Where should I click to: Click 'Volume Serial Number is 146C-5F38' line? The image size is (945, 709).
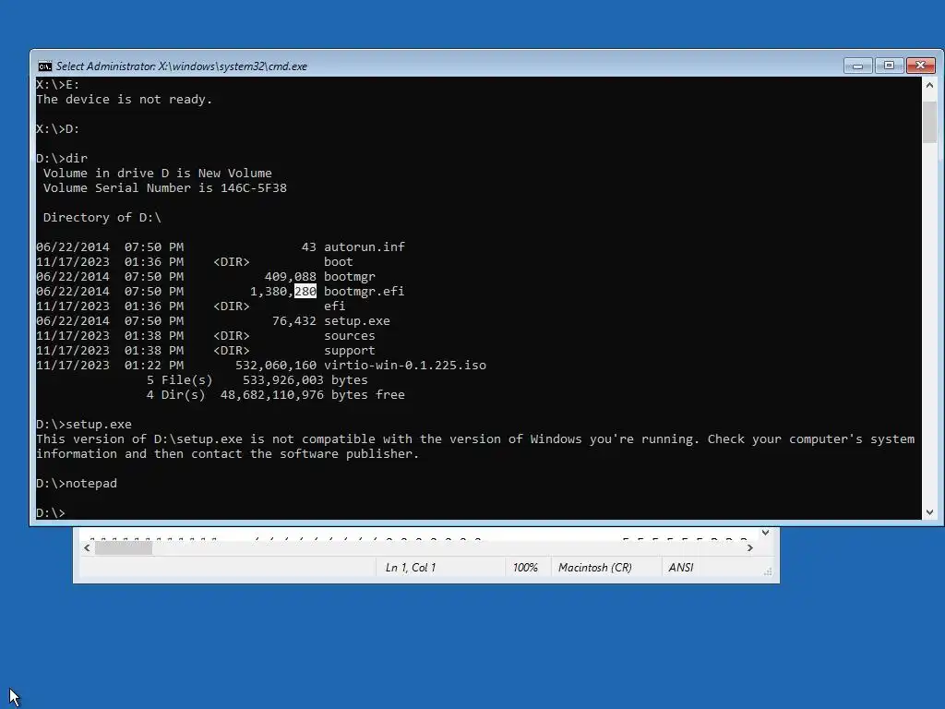(164, 188)
